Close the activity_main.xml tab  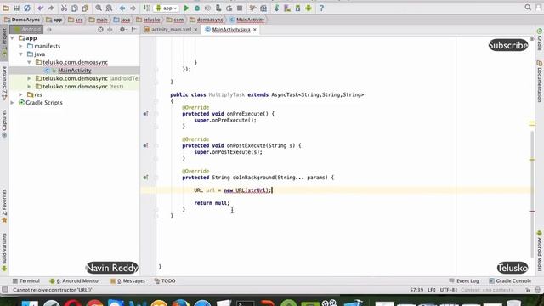[x=195, y=30]
